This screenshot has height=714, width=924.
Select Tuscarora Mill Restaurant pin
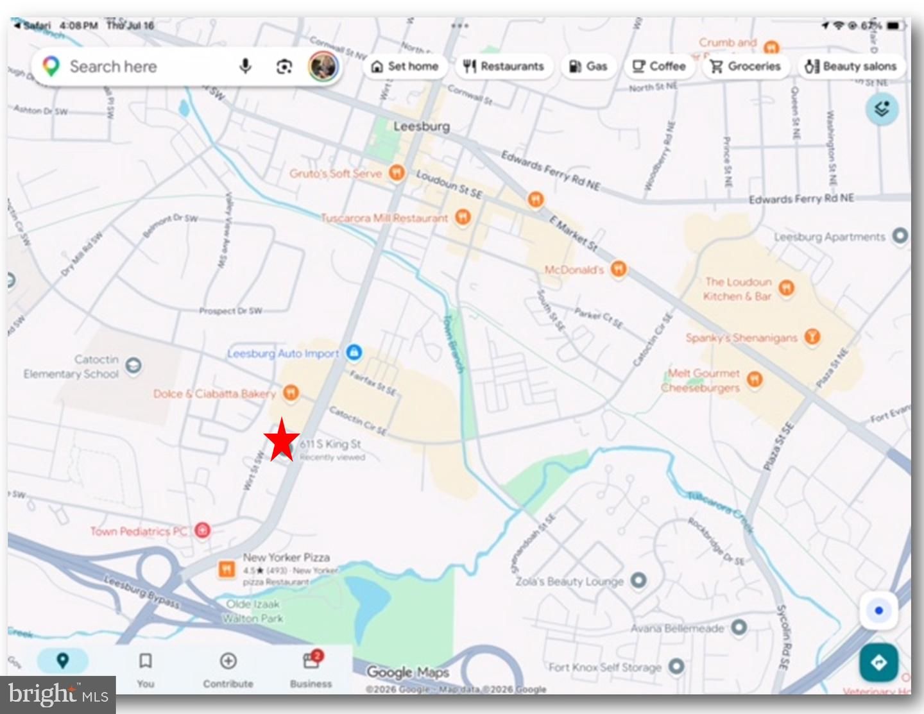(462, 217)
